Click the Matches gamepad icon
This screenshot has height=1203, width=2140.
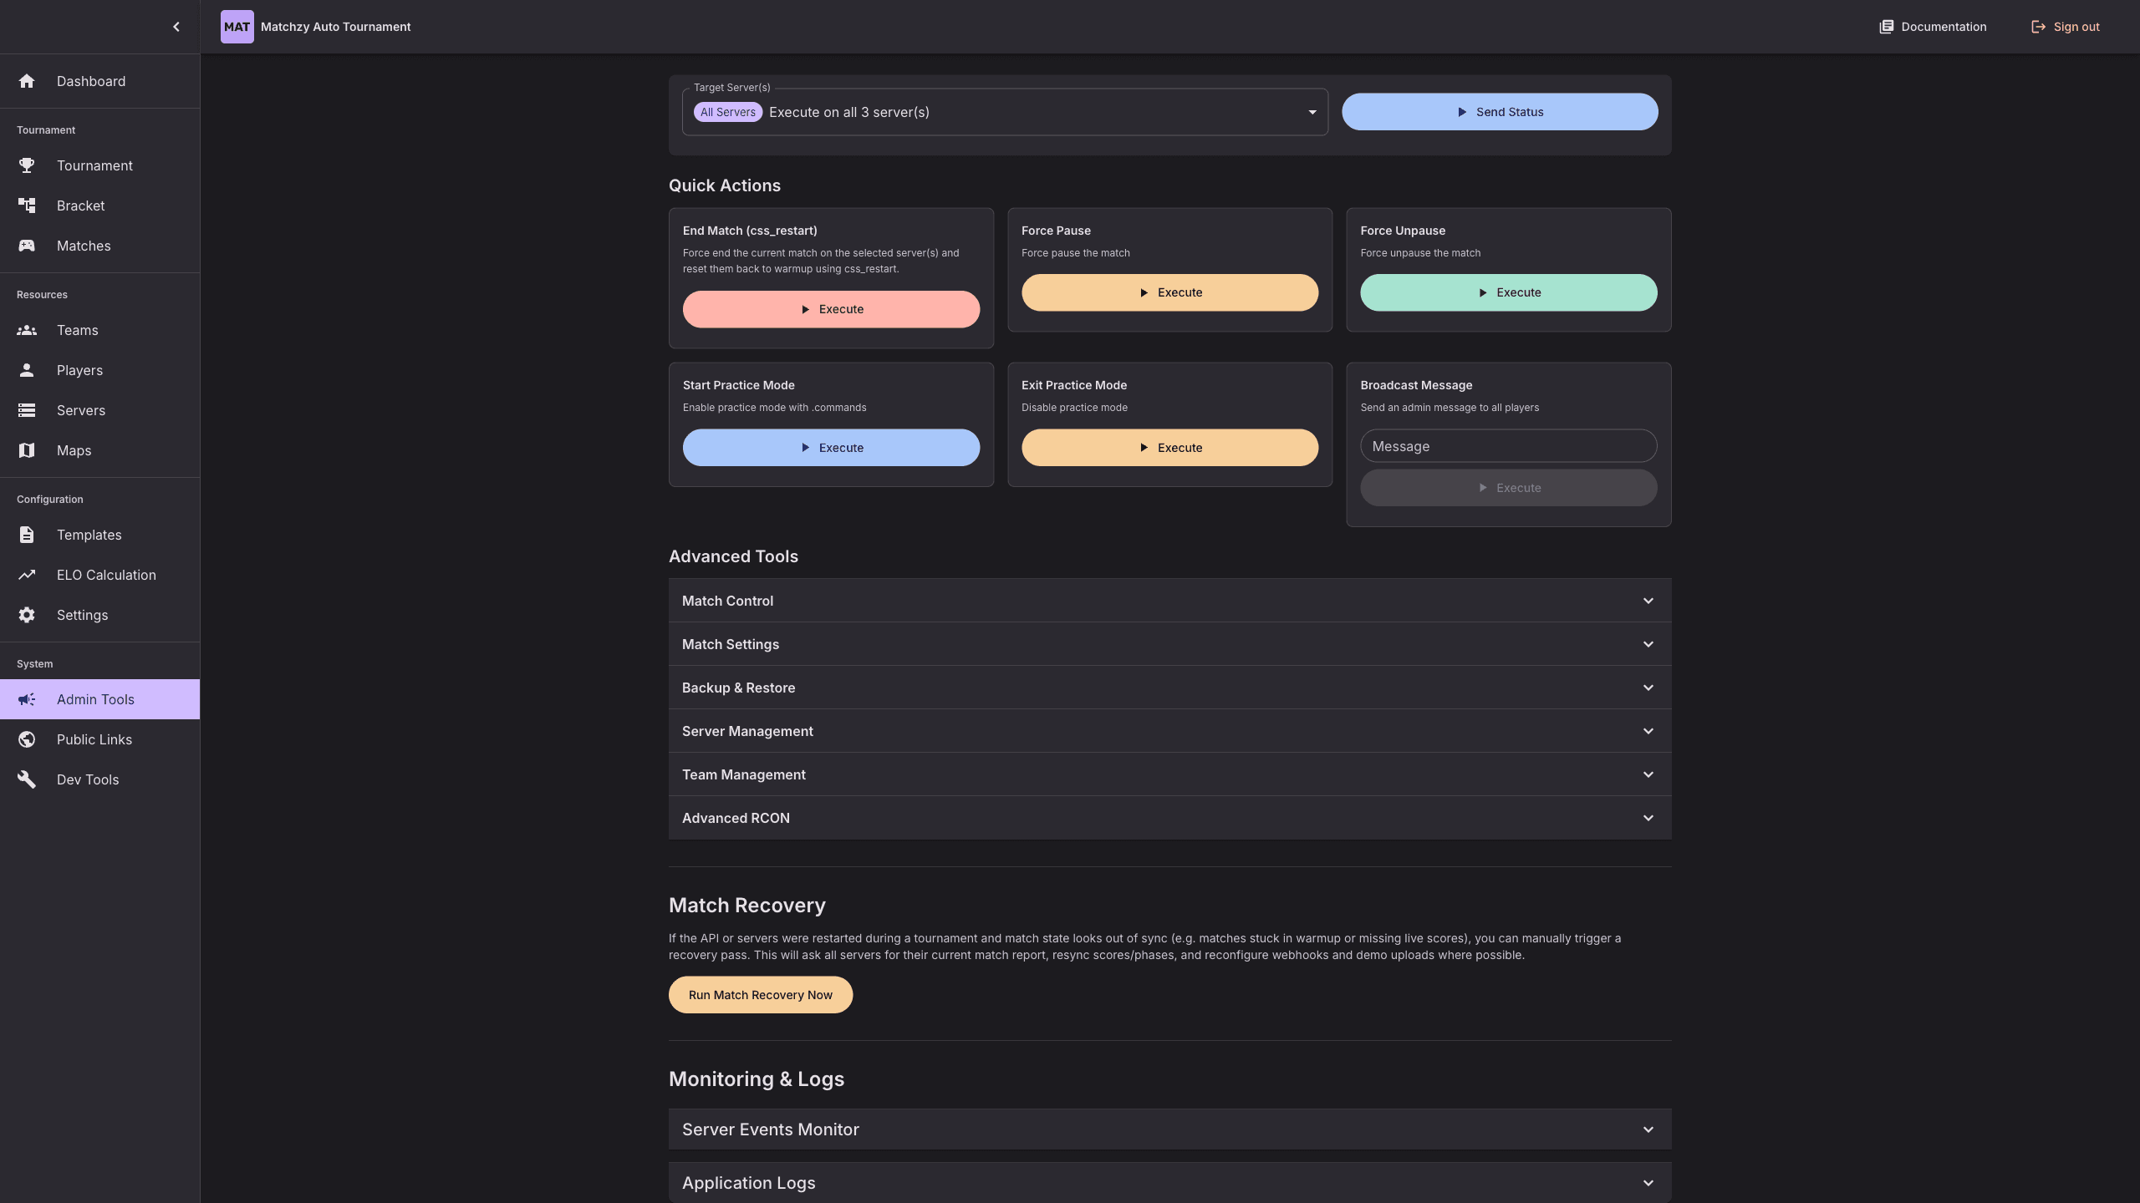tap(28, 246)
